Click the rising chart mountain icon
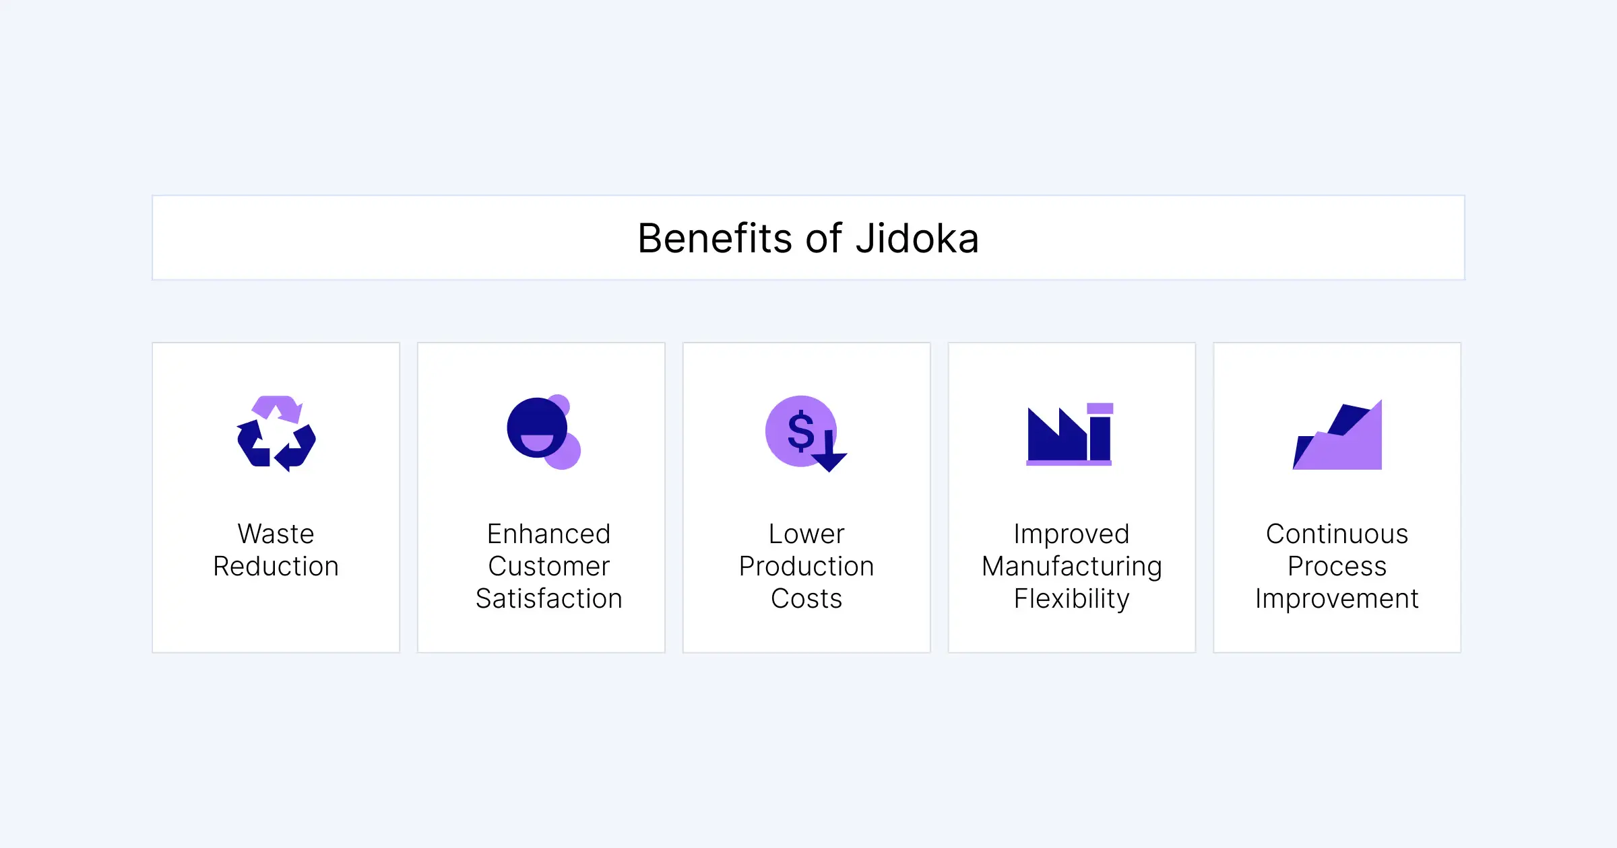This screenshot has height=848, width=1617. 1337,435
